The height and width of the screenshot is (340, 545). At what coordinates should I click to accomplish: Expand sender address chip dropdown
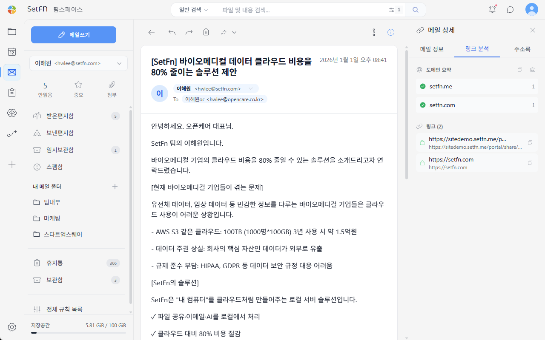251,89
